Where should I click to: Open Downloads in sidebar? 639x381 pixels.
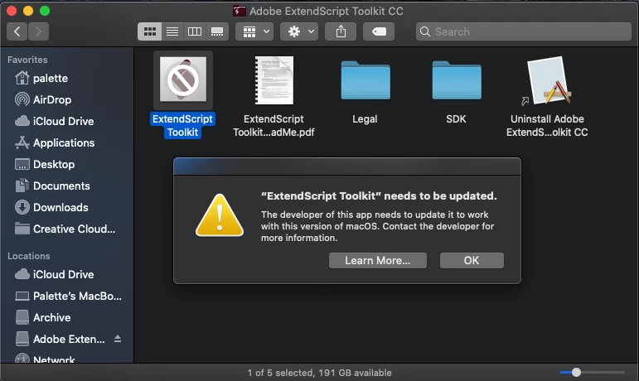(51, 208)
